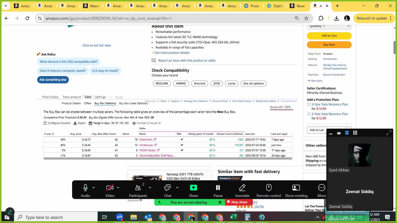Click the green Share icon
Image resolution: width=397 pixels, height=223 pixels.
pyautogui.click(x=194, y=188)
